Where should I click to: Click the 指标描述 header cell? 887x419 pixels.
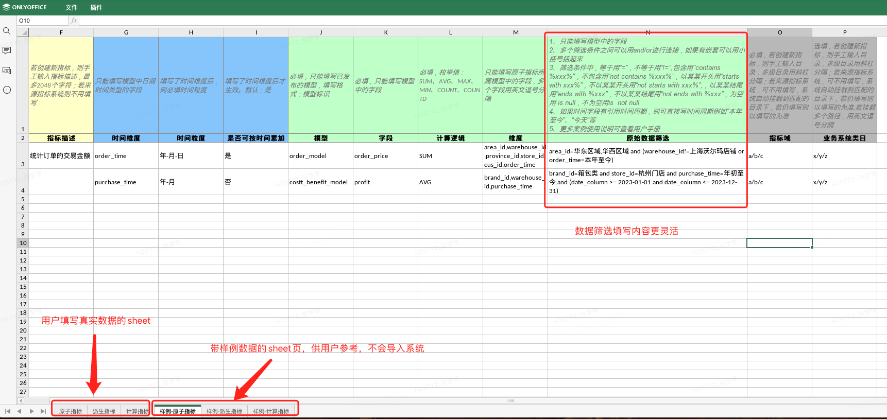coord(61,138)
